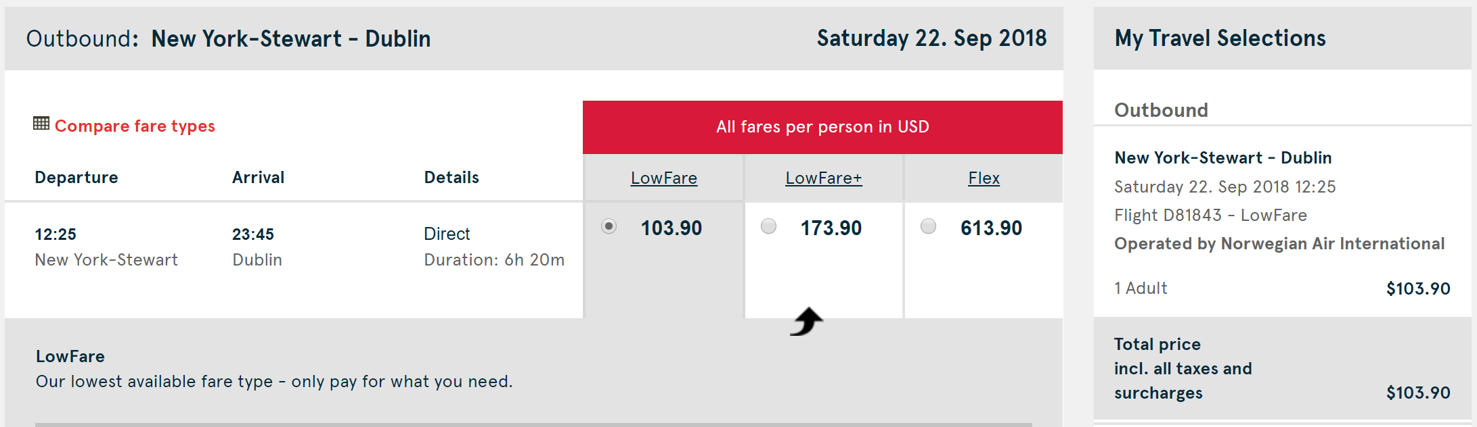Click the 173.90 LowFare+ price
Viewport: 1477px width, 427px height.
coord(831,228)
